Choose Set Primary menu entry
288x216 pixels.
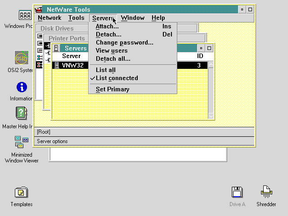coord(133,89)
